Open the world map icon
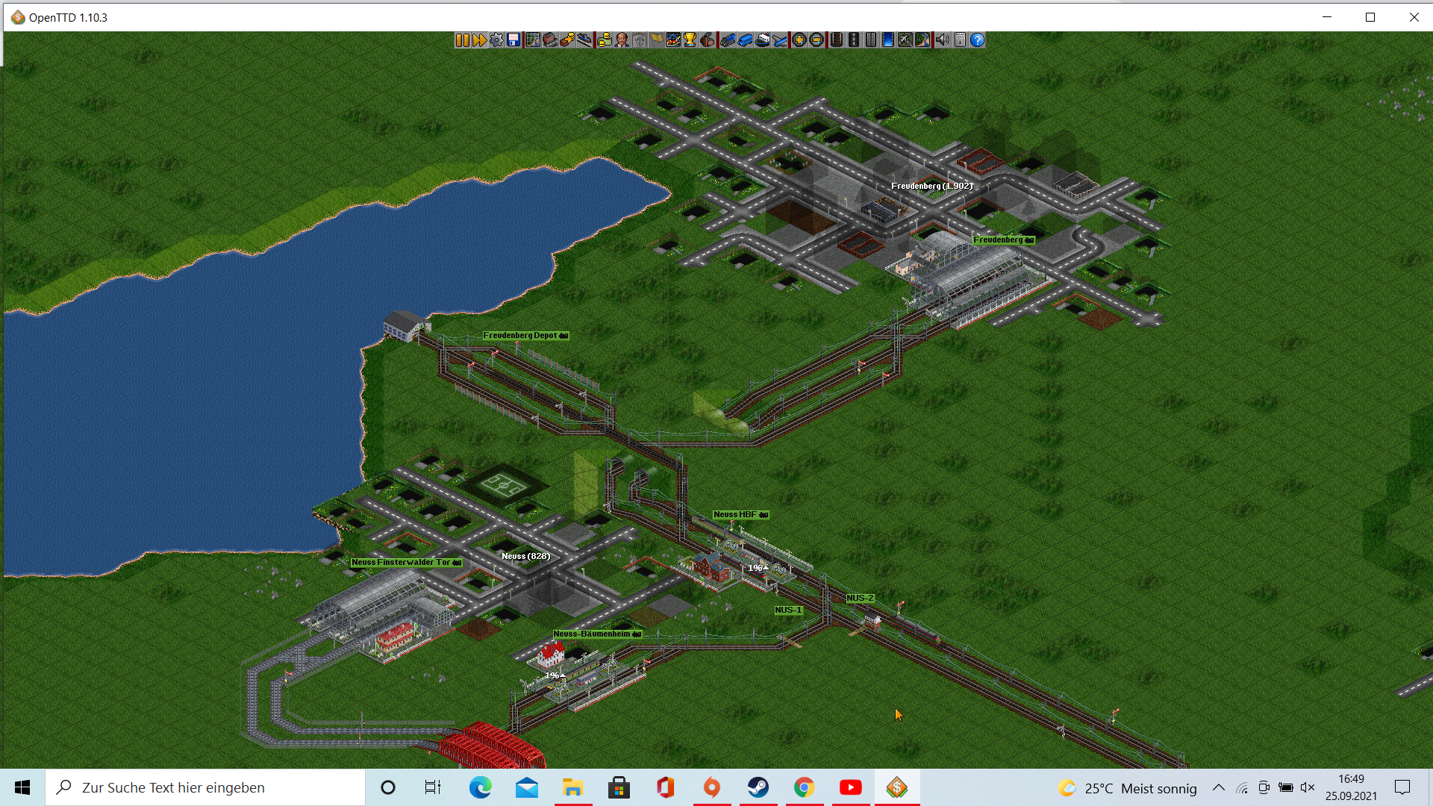Image resolution: width=1433 pixels, height=806 pixels. (x=532, y=40)
